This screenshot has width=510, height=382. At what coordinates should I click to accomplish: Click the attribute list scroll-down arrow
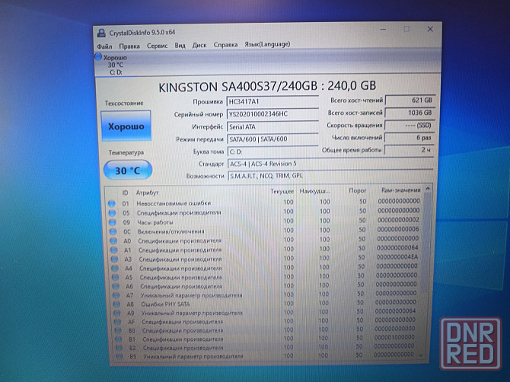[420, 355]
